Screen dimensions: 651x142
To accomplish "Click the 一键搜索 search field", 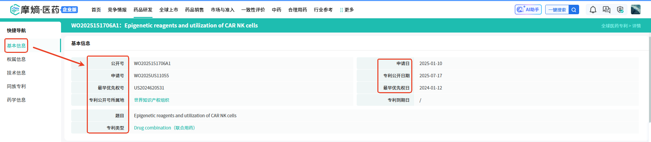I will point(557,10).
